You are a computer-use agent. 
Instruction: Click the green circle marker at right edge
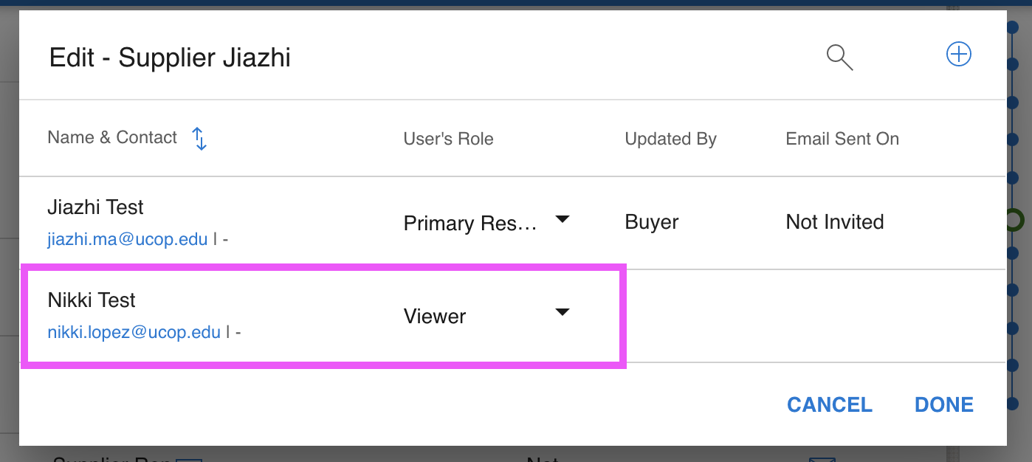coord(1014,219)
